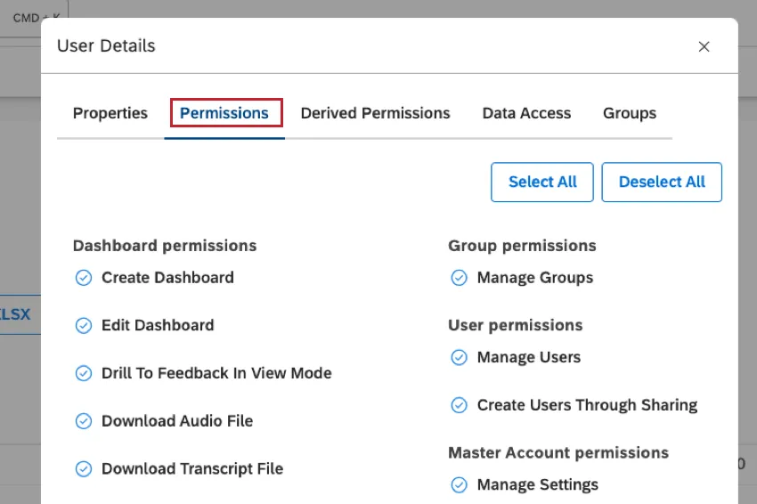Click the Download Audio File label
This screenshot has height=504, width=757.
coord(177,421)
